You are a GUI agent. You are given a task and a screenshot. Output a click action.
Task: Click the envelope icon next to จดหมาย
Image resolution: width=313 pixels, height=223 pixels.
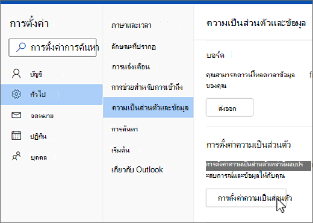tap(16, 115)
